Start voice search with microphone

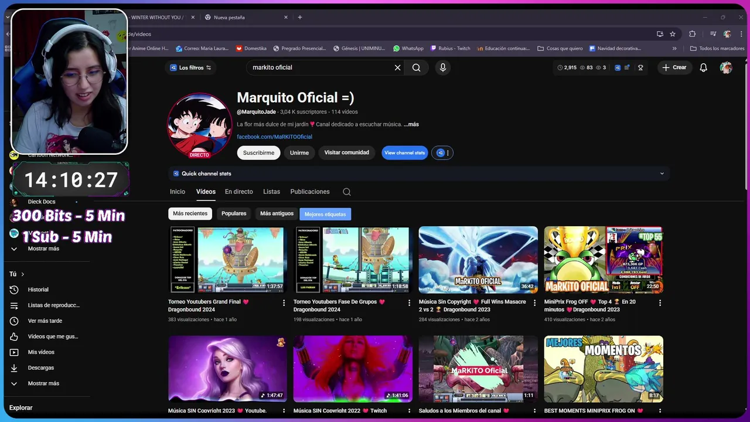[443, 67]
